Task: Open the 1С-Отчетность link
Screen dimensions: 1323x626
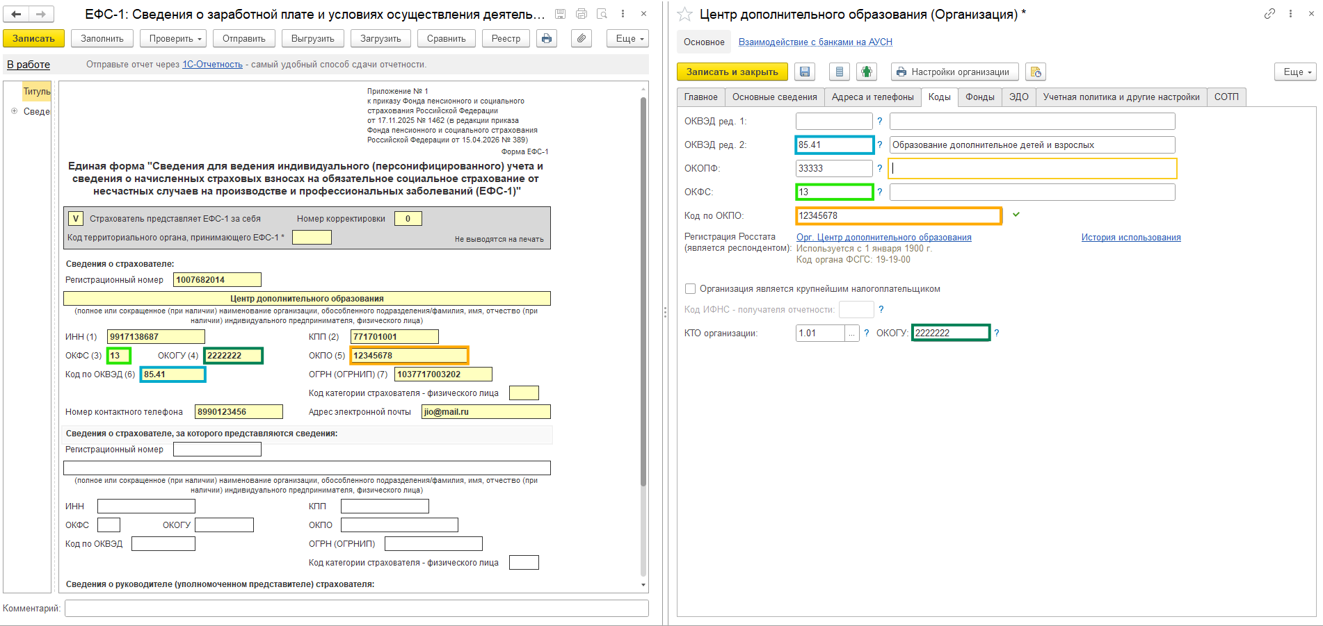Action: click(212, 65)
